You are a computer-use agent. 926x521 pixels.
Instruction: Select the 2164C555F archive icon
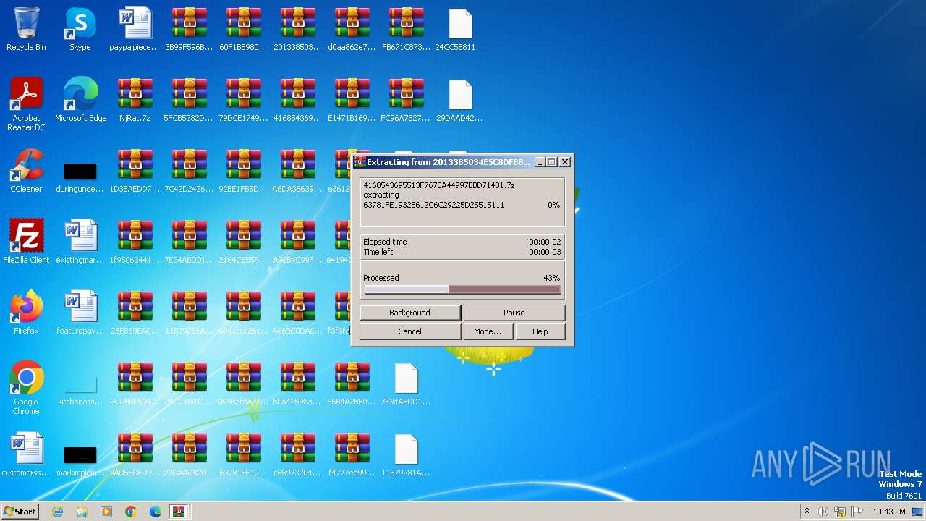point(243,242)
